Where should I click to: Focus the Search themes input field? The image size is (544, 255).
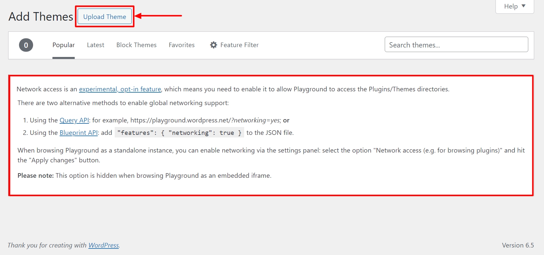(x=456, y=45)
